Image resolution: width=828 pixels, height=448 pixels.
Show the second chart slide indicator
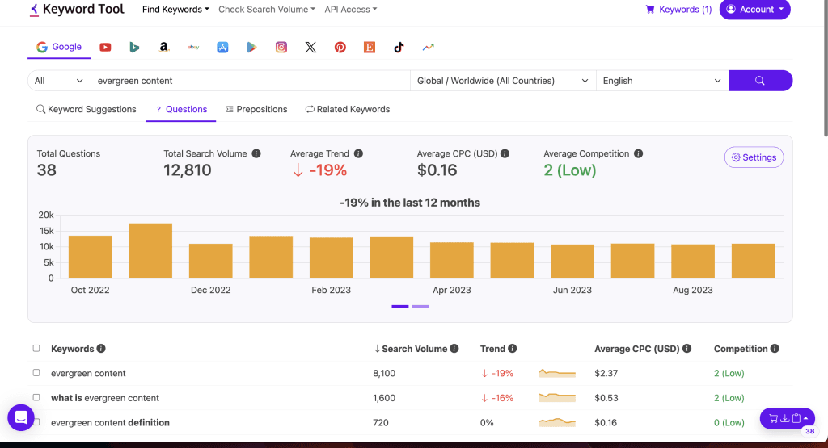(420, 306)
